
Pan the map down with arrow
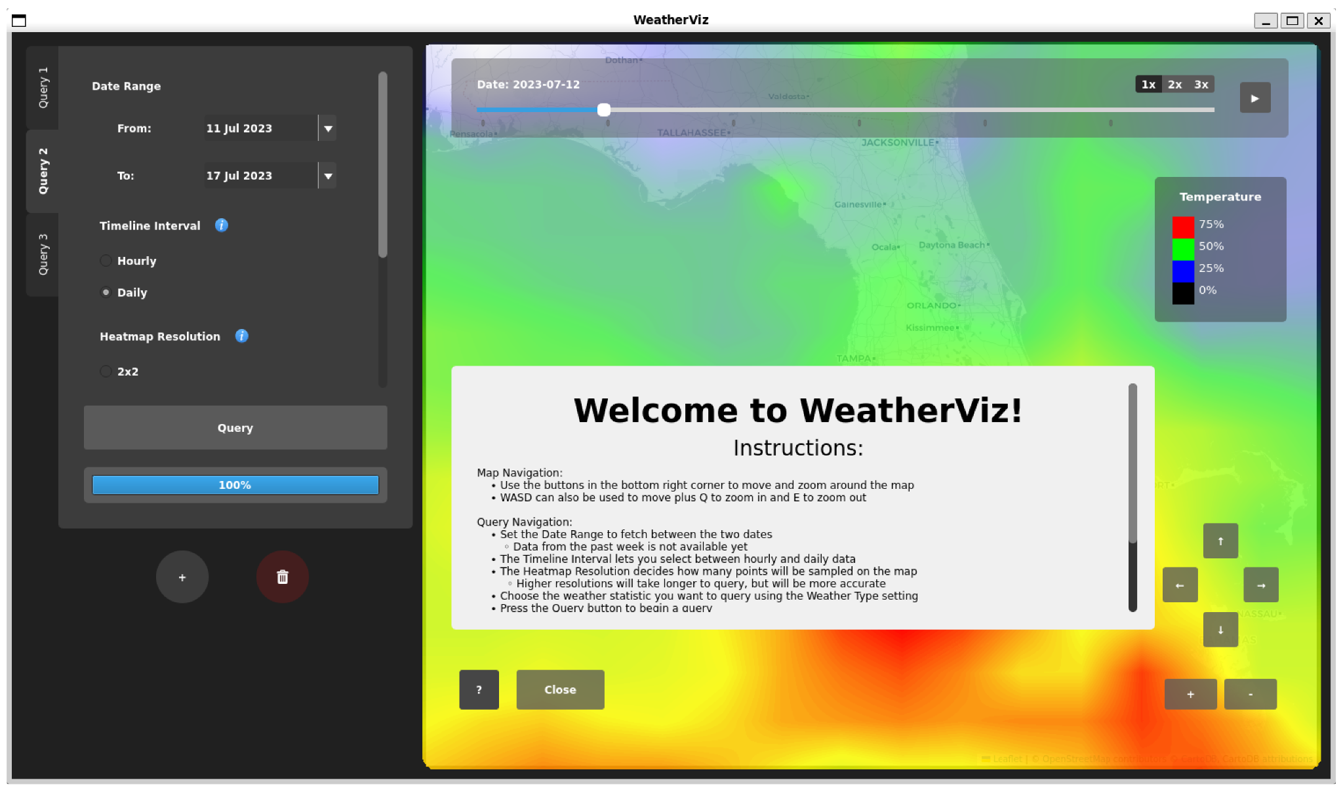click(1220, 630)
